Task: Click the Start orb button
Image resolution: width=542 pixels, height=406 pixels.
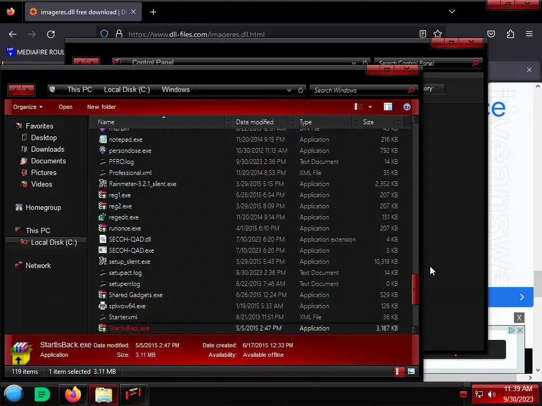Action: tap(13, 394)
